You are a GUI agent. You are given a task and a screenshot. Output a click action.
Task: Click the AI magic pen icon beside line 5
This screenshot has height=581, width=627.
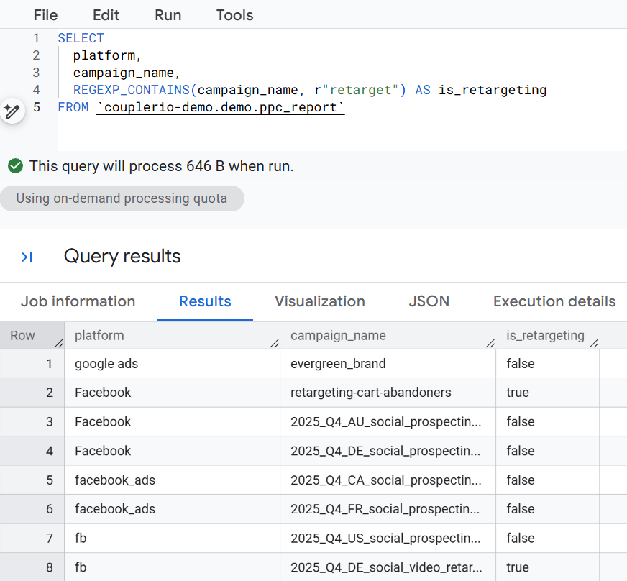click(x=12, y=111)
